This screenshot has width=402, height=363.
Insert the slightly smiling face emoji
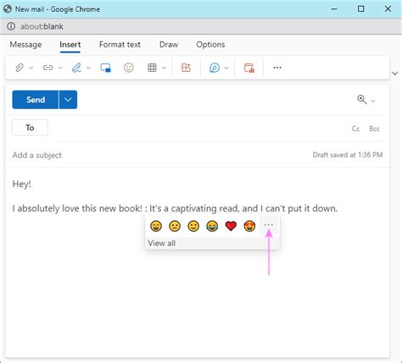point(193,226)
